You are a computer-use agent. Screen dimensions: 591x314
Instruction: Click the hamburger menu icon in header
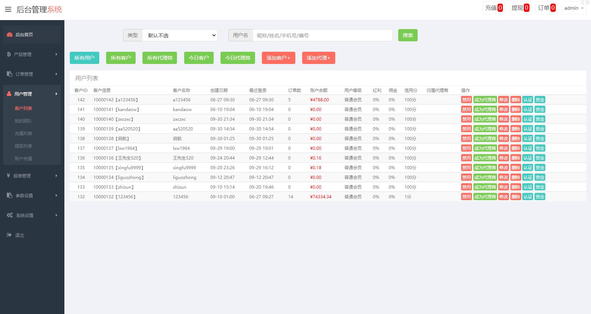(x=8, y=9)
